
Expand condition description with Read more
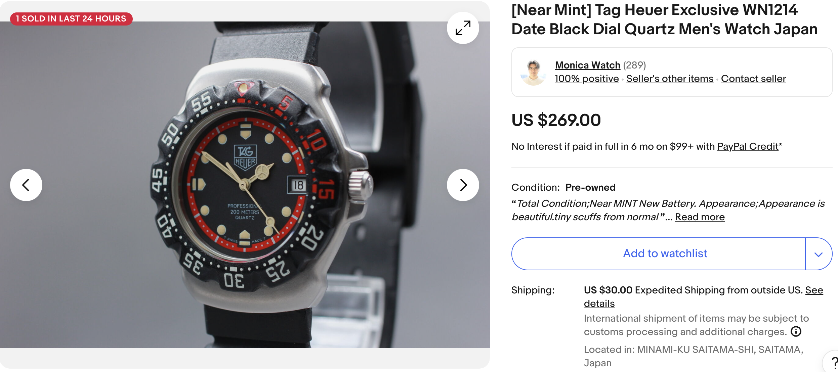pos(700,217)
